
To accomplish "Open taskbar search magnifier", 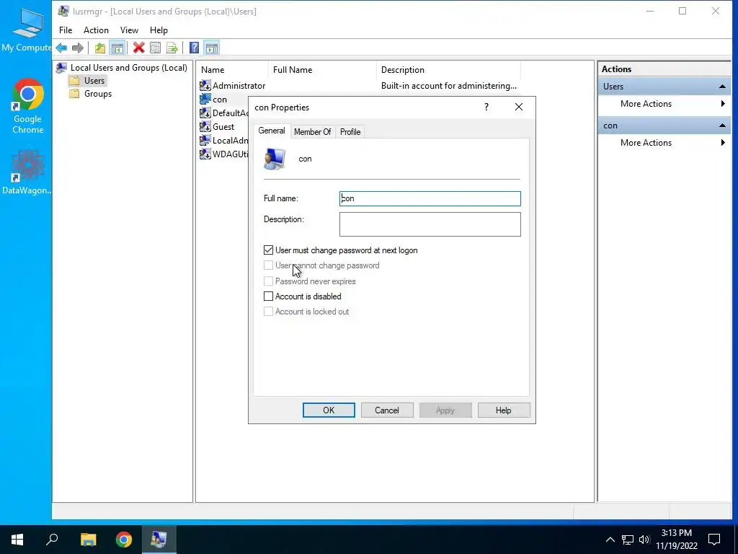I will 52,540.
